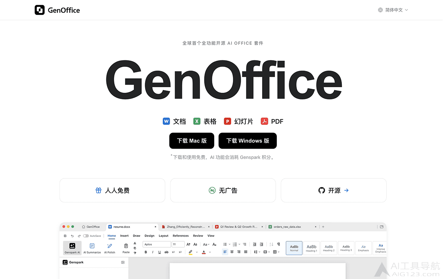Toggle italic formatting
Screen dimensions: 443x279
coord(152,252)
